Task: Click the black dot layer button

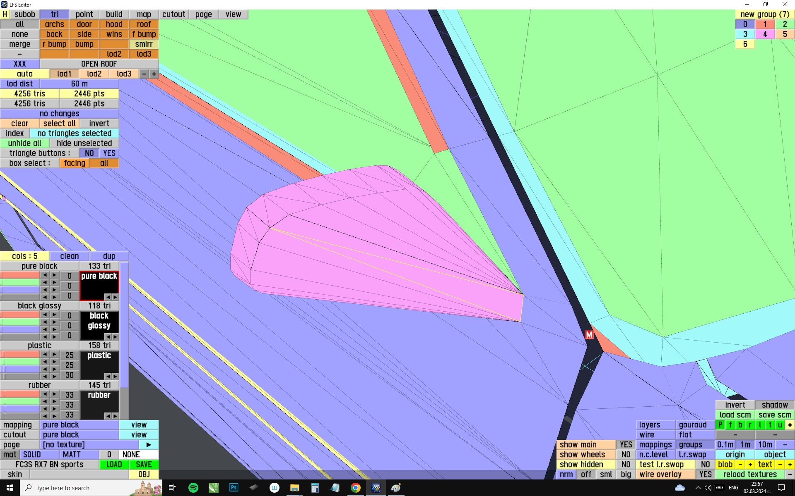Action: pos(790,425)
